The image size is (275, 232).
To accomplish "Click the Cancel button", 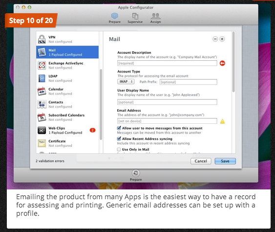I will [x=201, y=161].
